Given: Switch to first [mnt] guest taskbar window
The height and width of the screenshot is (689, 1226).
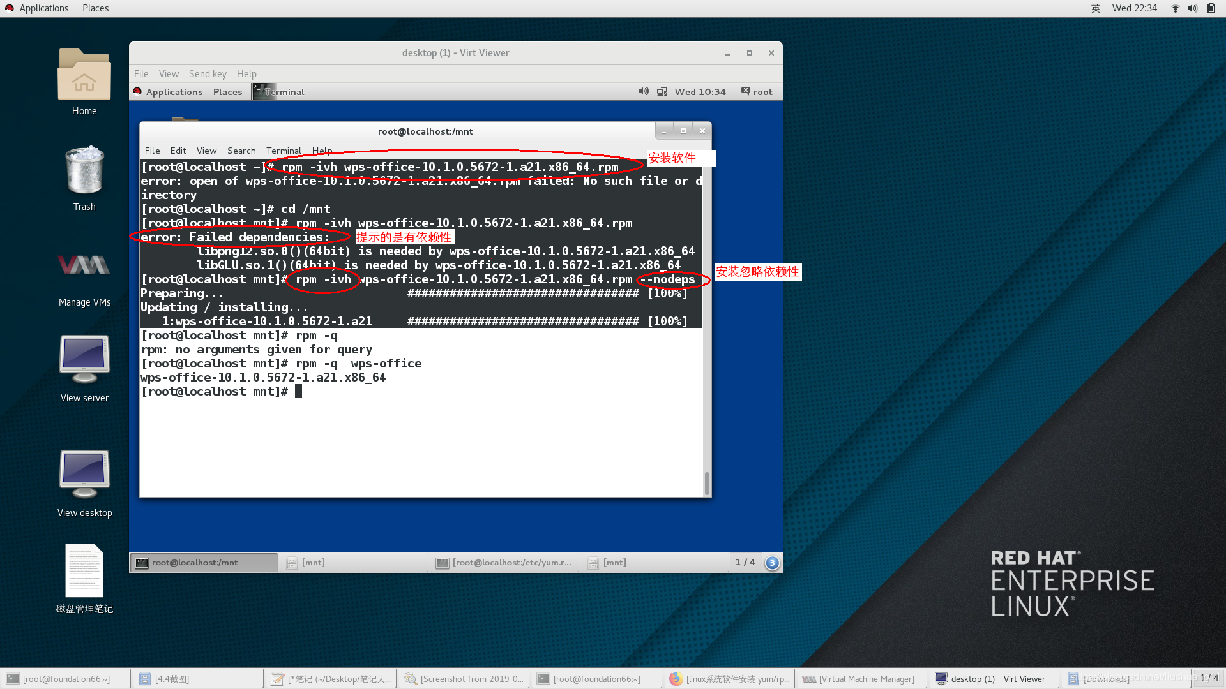Looking at the screenshot, I should pyautogui.click(x=354, y=563).
